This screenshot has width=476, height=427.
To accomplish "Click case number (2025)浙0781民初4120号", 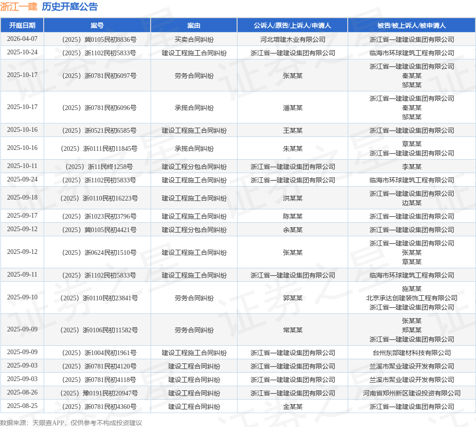I will click(x=99, y=366).
